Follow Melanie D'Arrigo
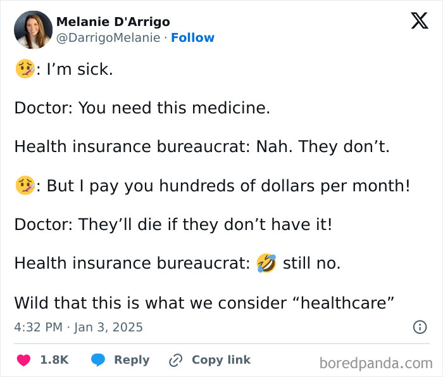 (x=192, y=38)
